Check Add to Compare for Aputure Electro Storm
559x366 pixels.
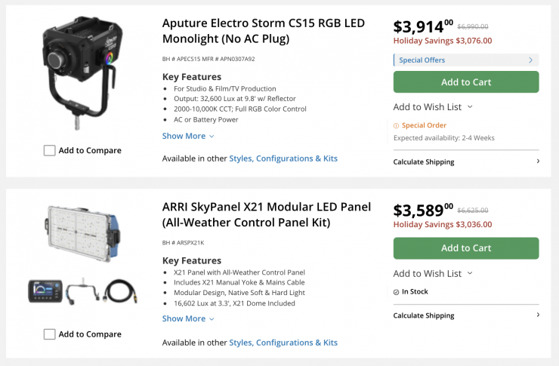pos(50,150)
